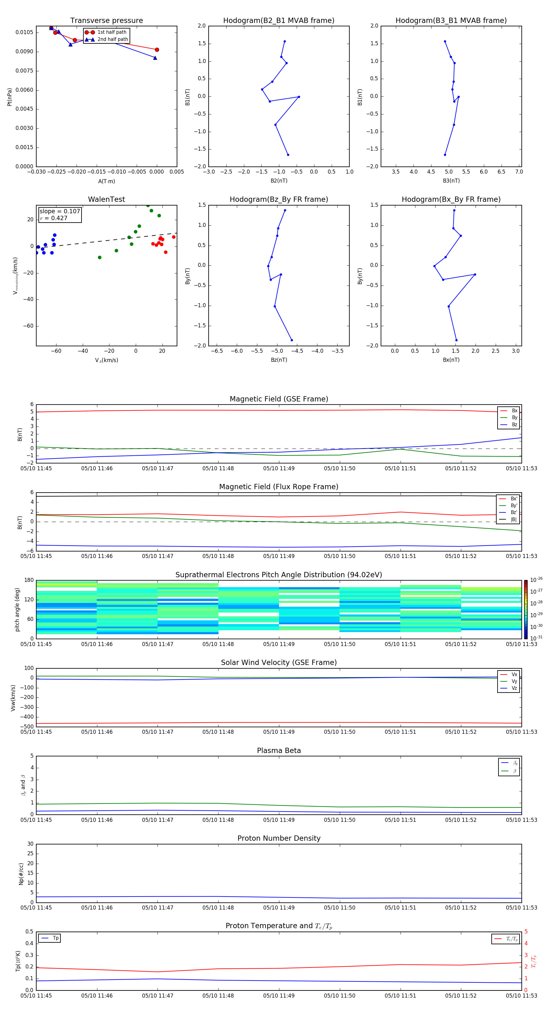Click the Suprathermal Electrons Pitch Angle Distribution title
558x1023 pixels.
coord(279,575)
